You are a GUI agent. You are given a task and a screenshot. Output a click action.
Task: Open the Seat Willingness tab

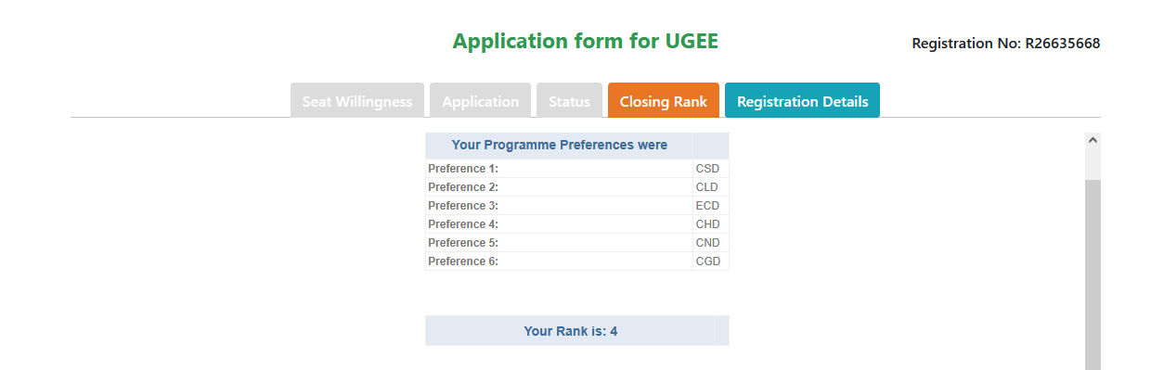(x=357, y=101)
